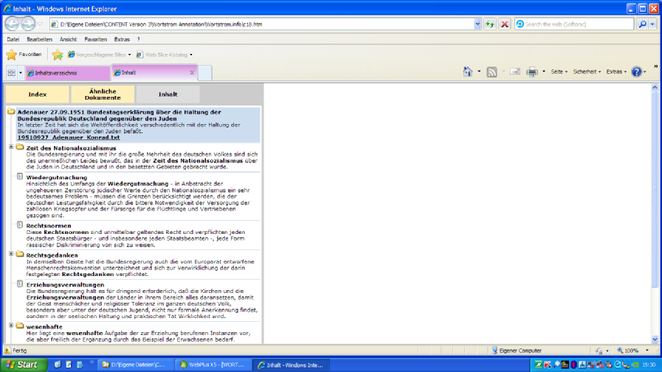Click the vertical scrollbar down arrow

655,340
